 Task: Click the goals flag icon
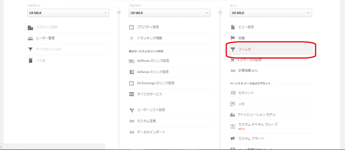click(x=233, y=38)
